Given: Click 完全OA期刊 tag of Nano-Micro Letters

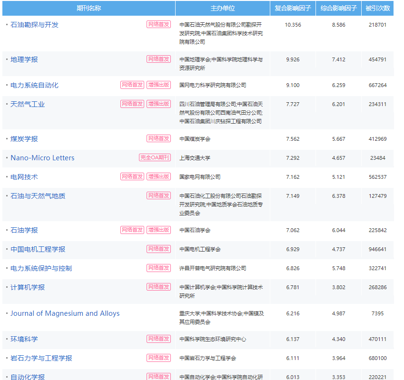Looking at the screenshot, I should click(x=155, y=157).
